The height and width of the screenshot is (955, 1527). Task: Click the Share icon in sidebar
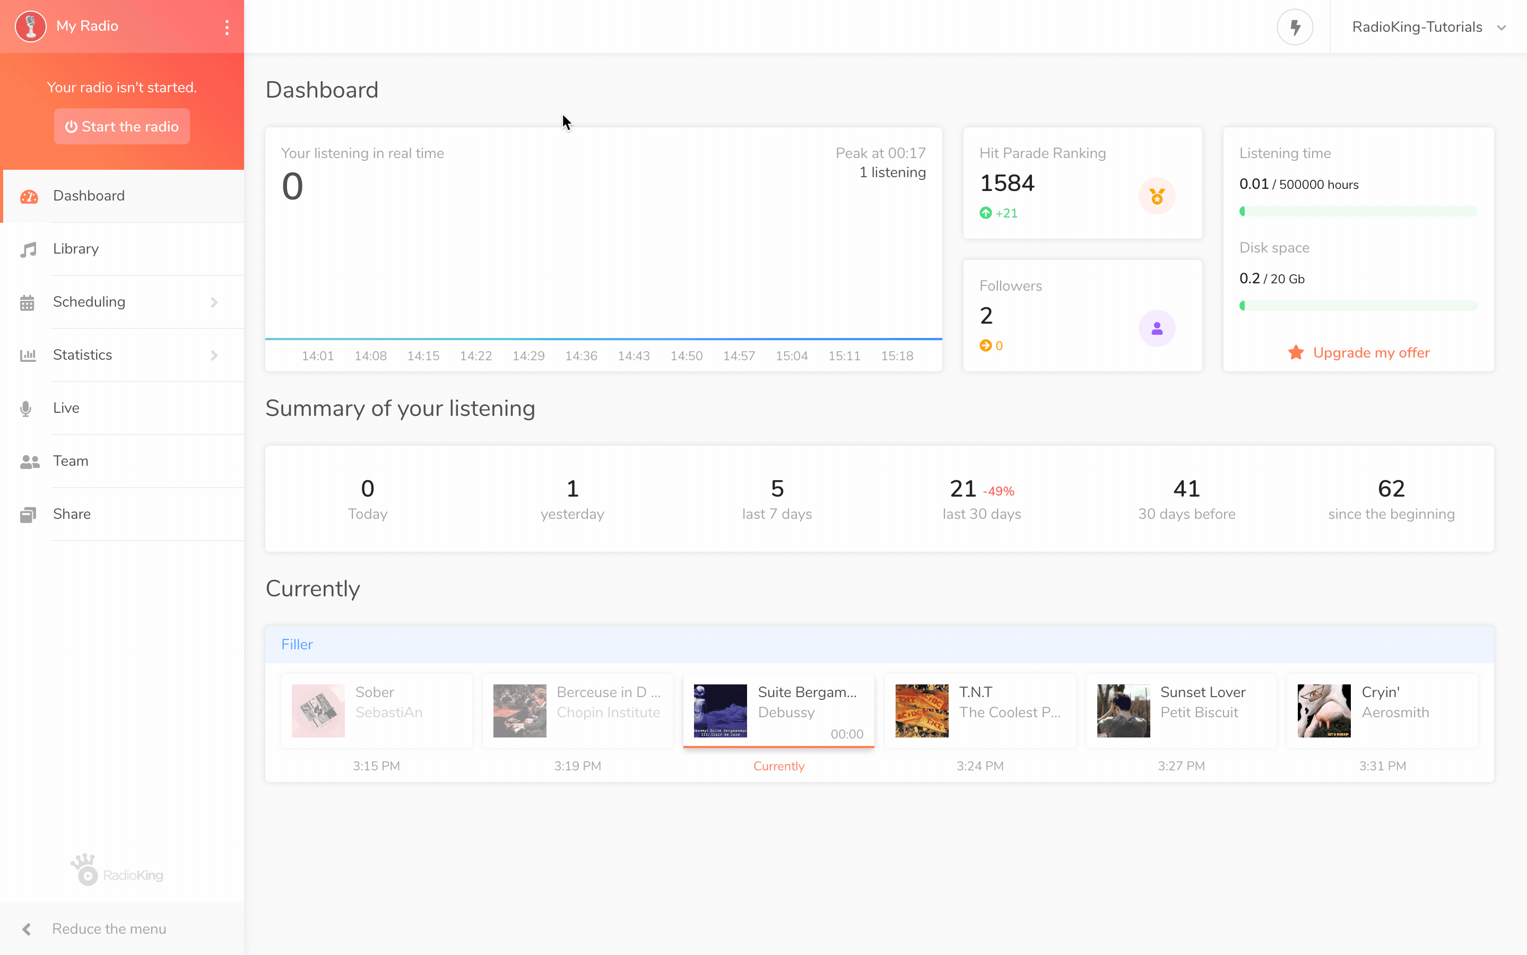(28, 515)
